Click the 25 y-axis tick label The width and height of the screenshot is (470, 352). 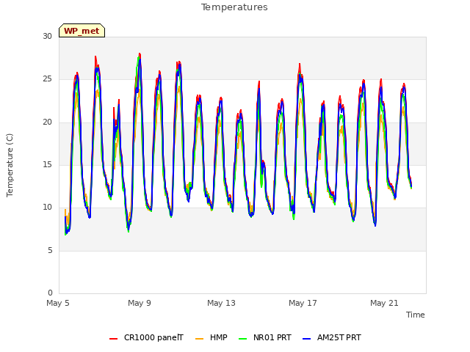47,79
